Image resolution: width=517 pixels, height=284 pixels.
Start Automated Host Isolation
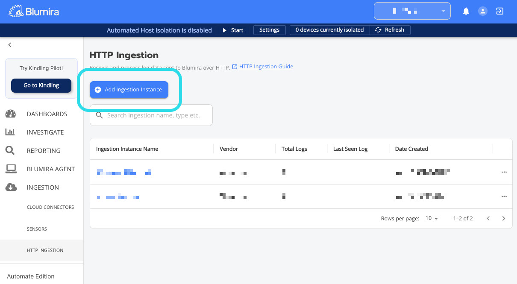(233, 30)
